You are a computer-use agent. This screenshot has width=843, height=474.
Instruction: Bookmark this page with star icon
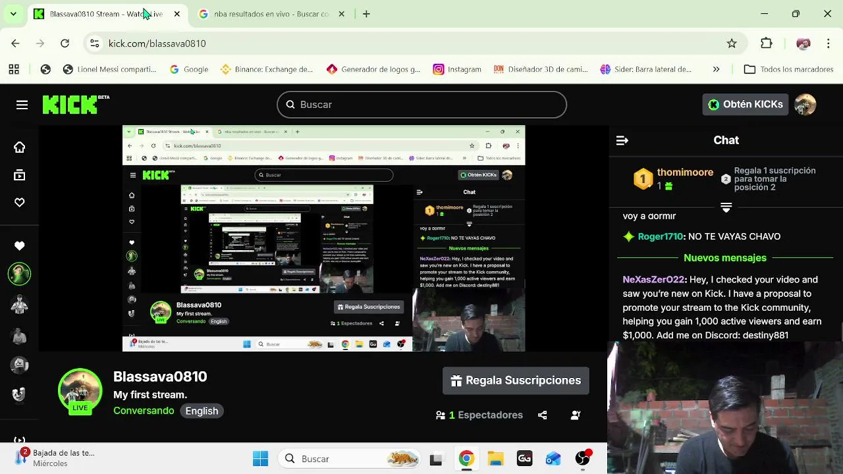732,43
